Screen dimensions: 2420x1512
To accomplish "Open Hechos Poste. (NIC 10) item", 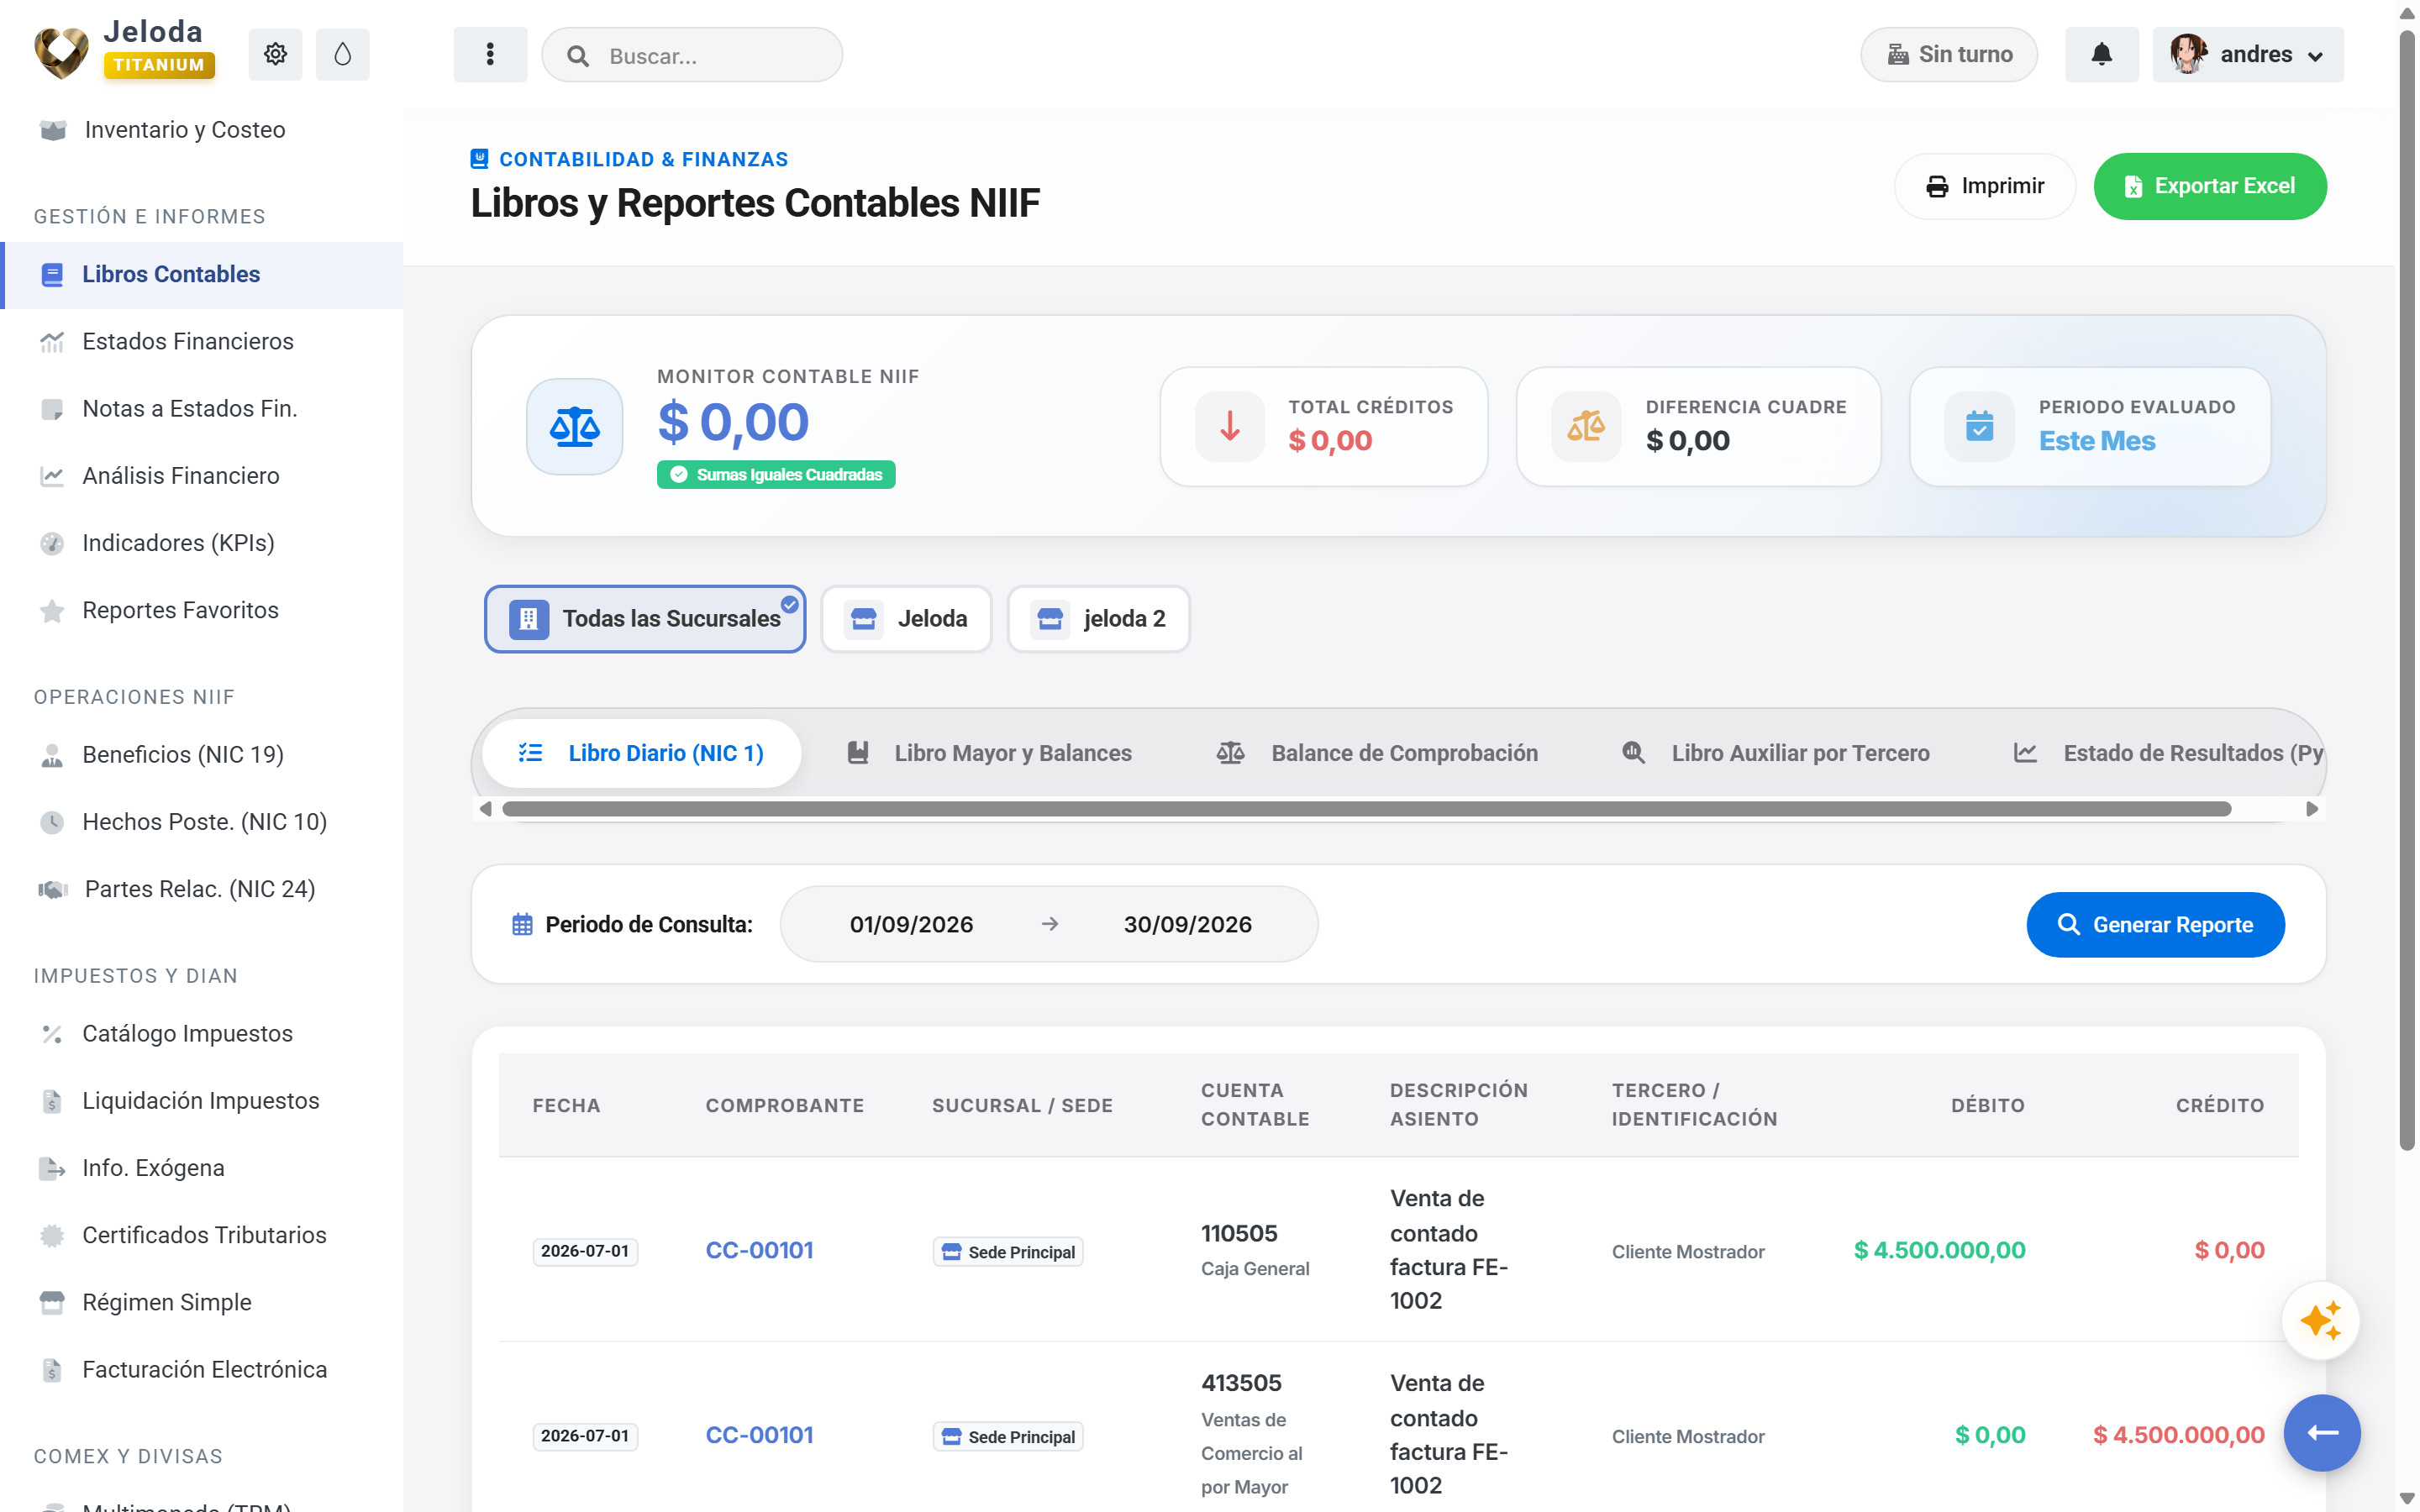I will (202, 822).
